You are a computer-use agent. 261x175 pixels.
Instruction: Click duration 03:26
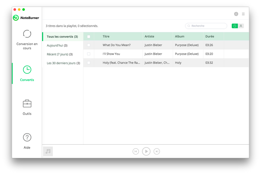tap(209, 45)
